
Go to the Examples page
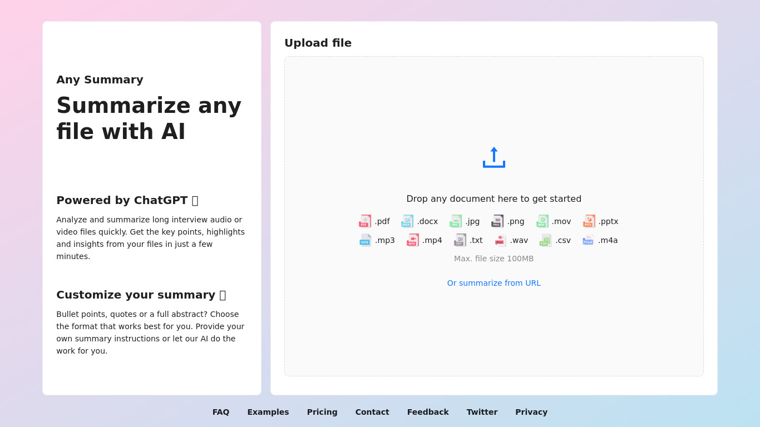click(268, 412)
